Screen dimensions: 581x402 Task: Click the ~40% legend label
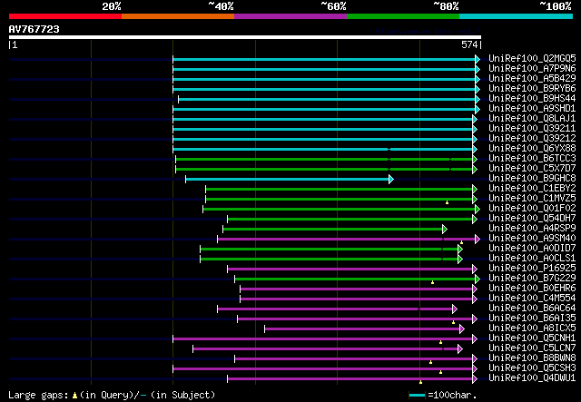coord(221,6)
